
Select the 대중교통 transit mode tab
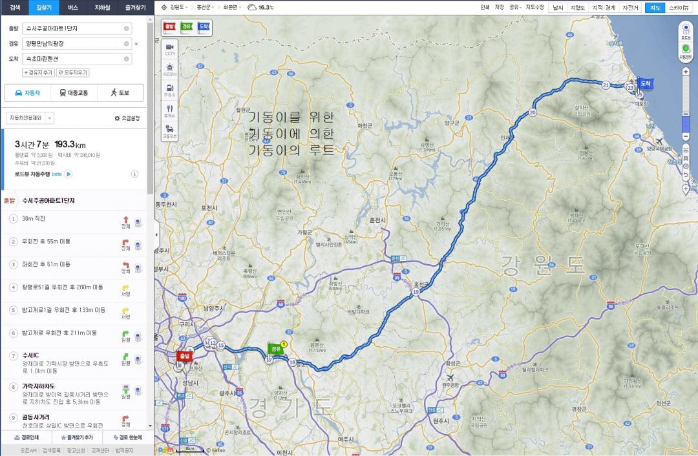coord(77,93)
